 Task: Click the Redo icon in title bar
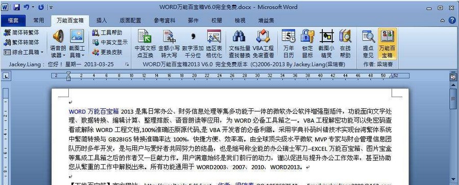[x=41, y=7]
